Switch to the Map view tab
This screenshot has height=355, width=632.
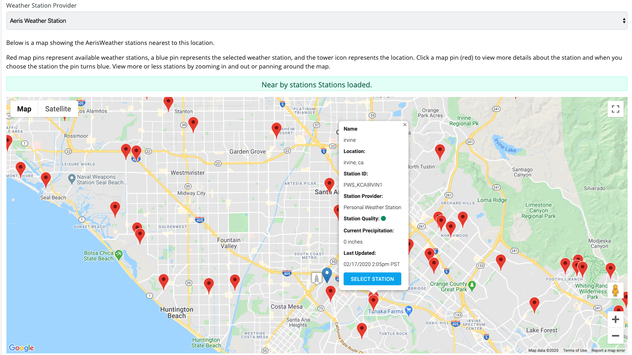(24, 109)
